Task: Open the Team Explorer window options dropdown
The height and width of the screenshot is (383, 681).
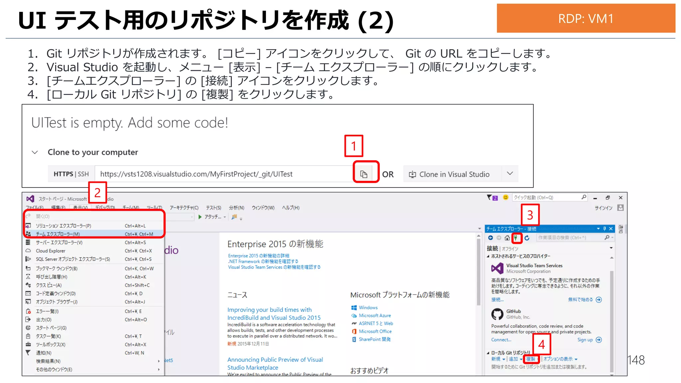Action: point(598,229)
